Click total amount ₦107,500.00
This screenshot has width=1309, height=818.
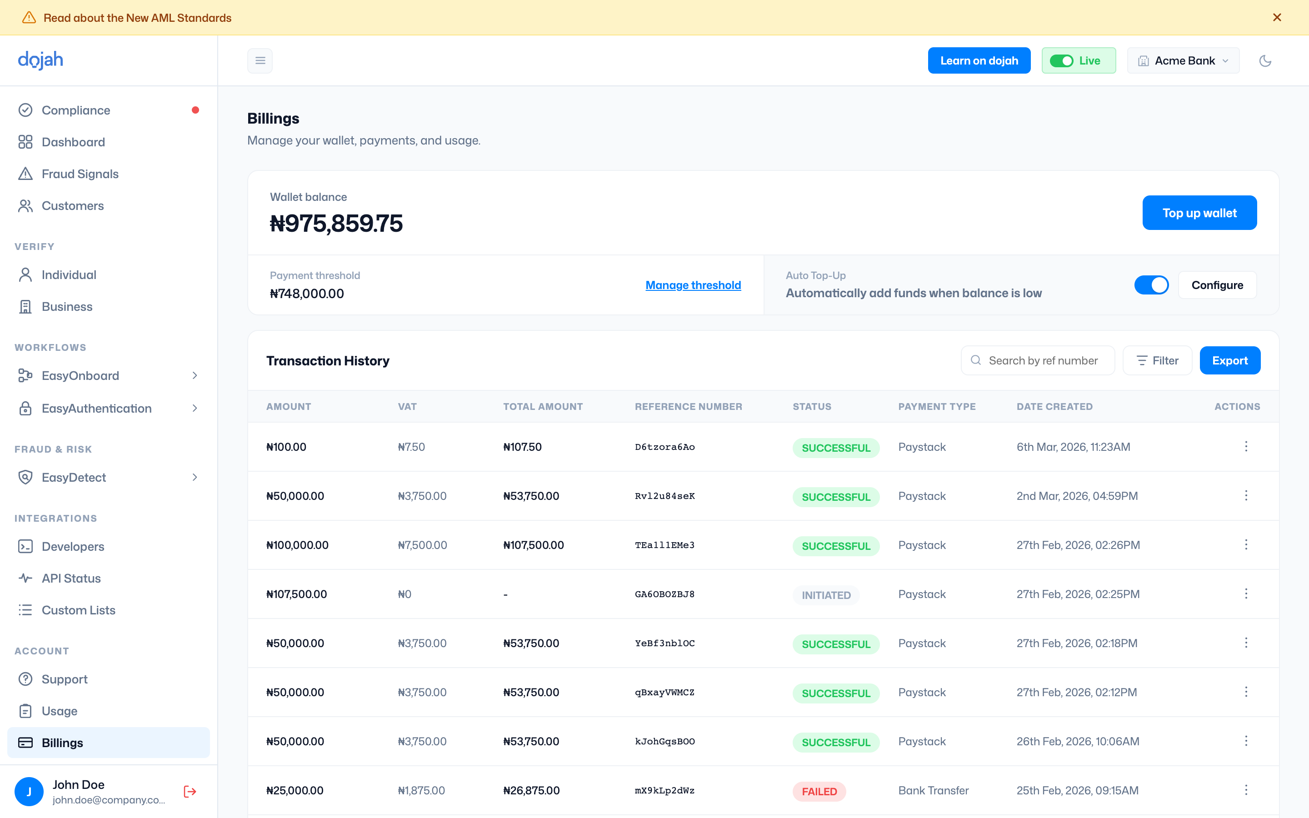[x=533, y=545]
